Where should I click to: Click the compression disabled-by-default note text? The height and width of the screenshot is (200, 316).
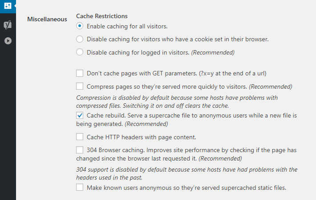(x=177, y=102)
